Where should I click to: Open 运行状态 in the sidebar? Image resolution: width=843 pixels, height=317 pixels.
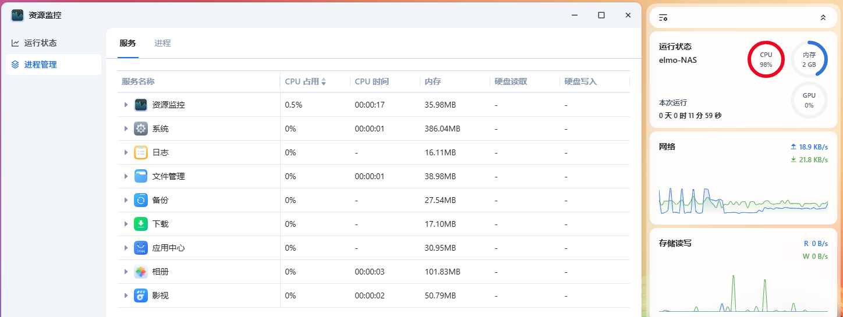coord(40,43)
